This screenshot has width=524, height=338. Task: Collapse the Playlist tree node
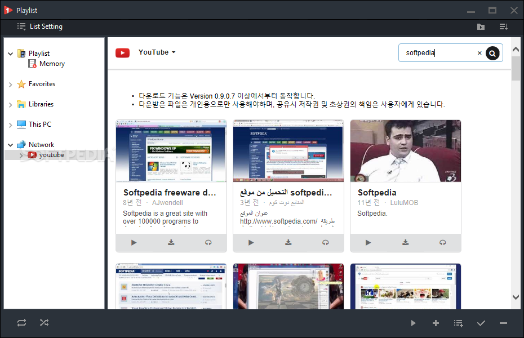click(x=10, y=54)
